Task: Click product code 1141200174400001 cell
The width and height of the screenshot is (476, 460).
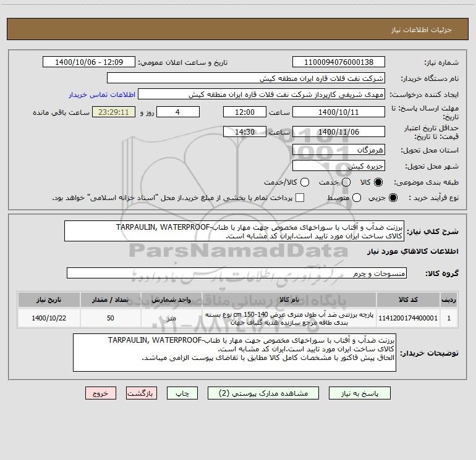Action: (408, 318)
